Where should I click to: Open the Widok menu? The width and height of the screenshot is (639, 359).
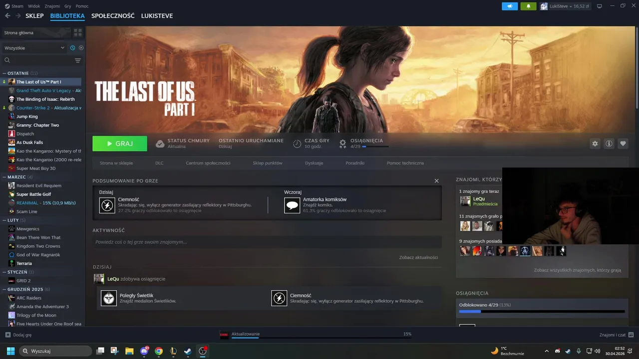(x=34, y=6)
